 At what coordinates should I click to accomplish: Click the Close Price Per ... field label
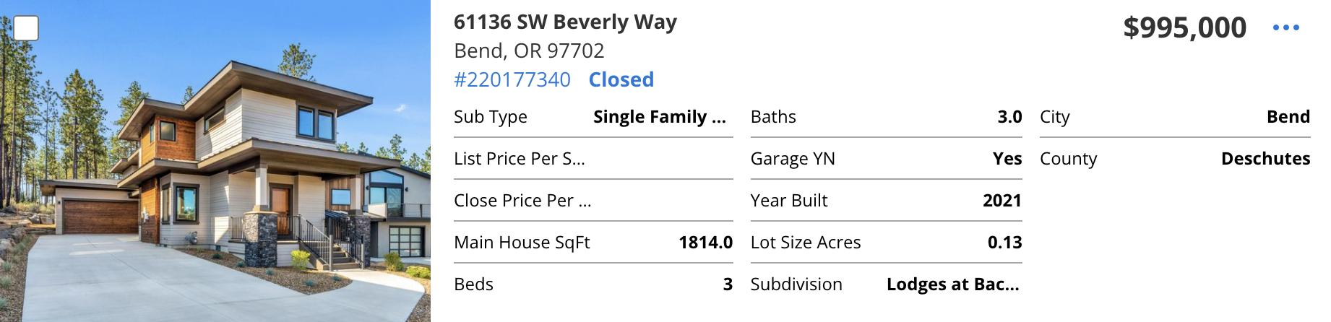522,201
